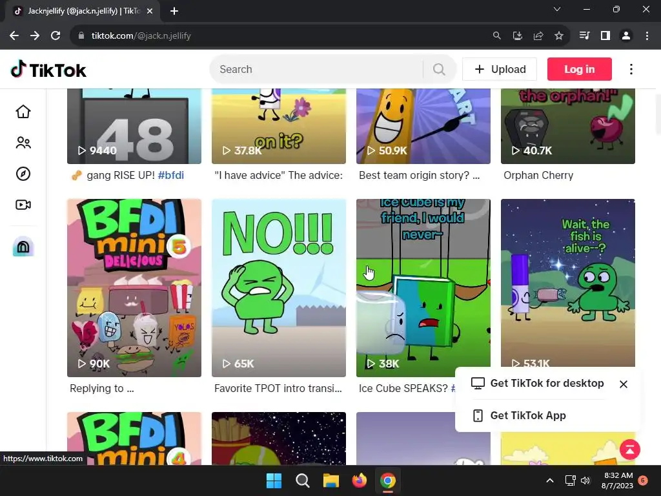Open the tab search chevron

tap(557, 9)
